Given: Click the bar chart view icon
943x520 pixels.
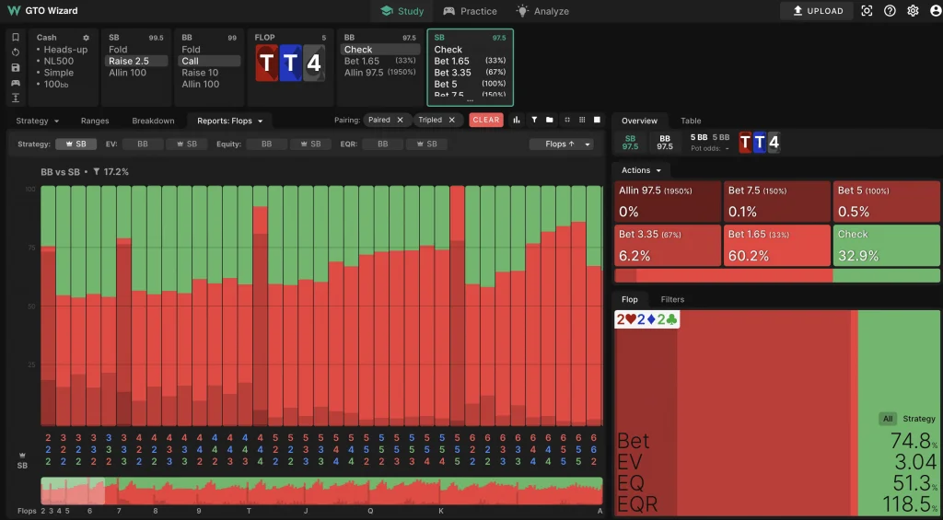Looking at the screenshot, I should 517,120.
